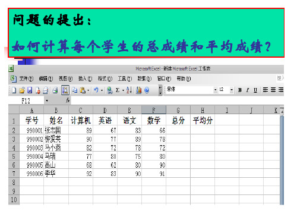Click the Insert Function fx button

coord(68,100)
